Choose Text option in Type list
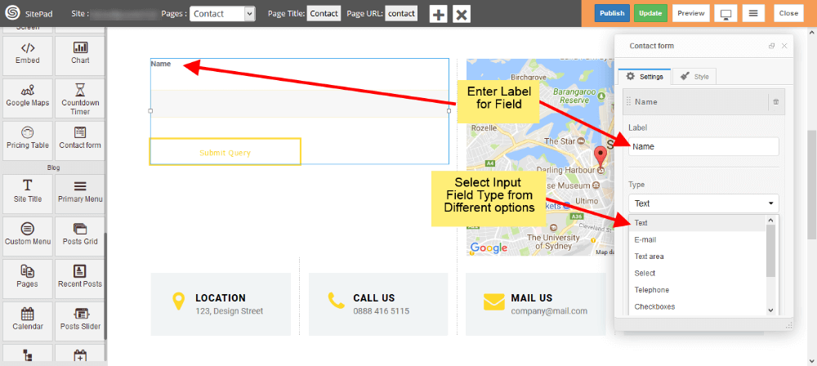The image size is (817, 366). click(x=698, y=223)
